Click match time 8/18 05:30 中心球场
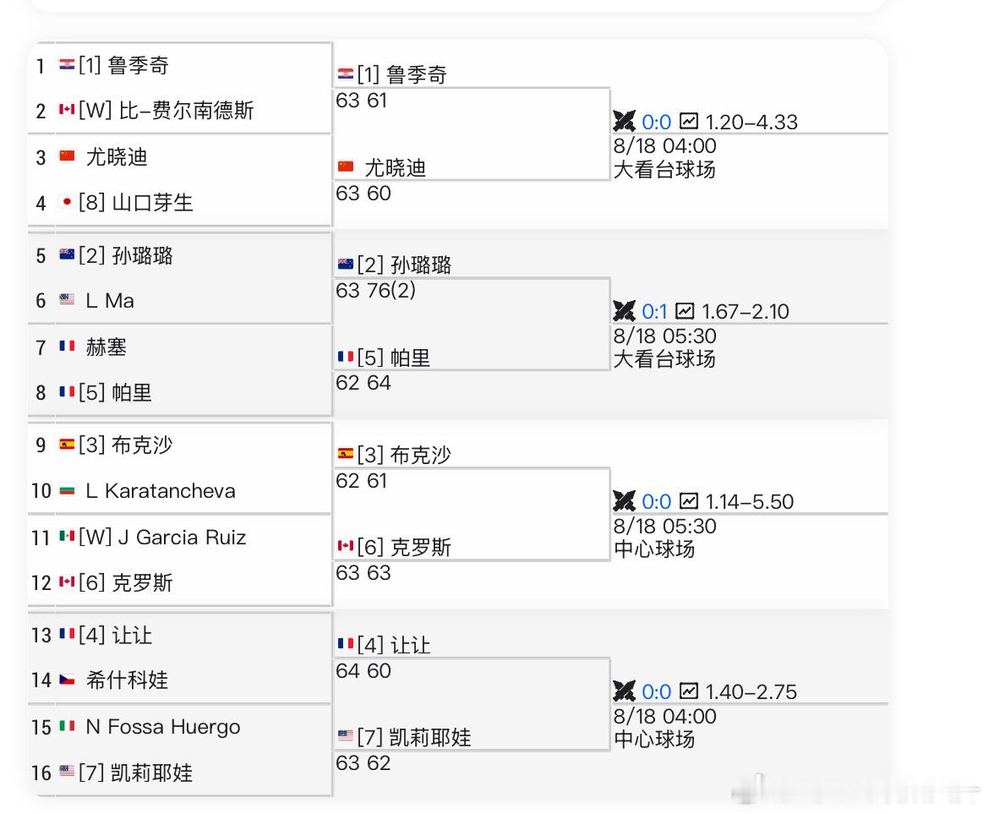Screen dimensions: 989x814 coord(664,538)
